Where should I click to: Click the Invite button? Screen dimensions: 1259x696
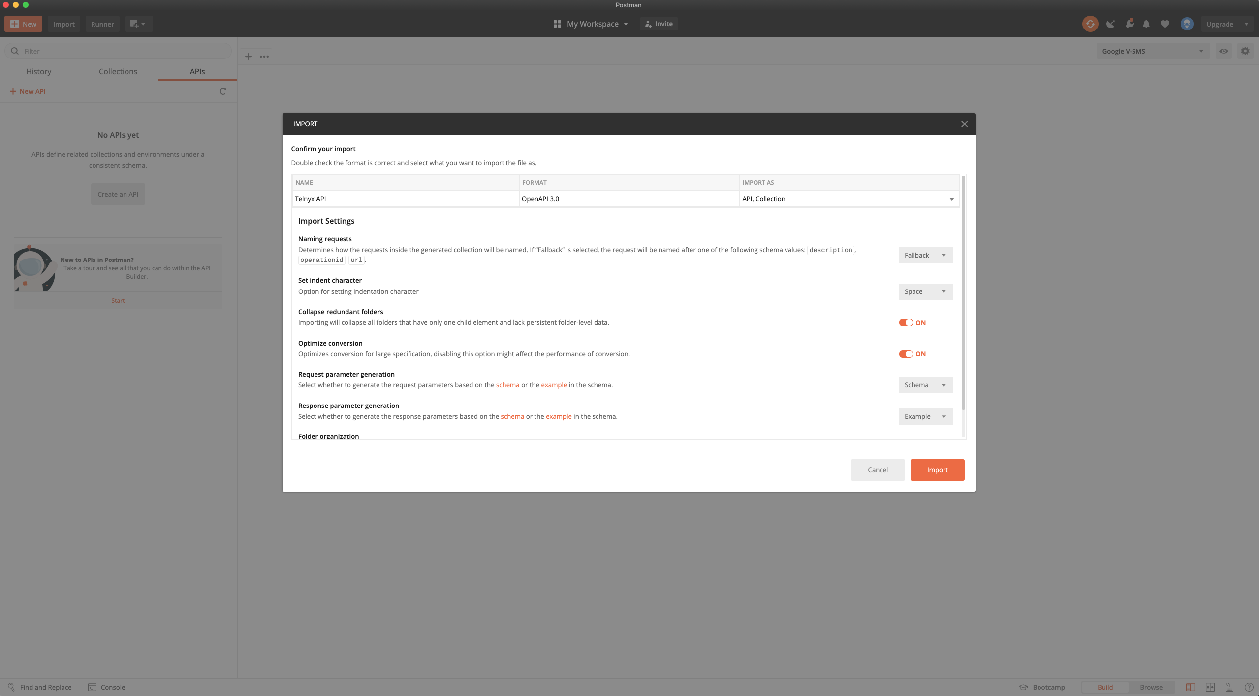[x=659, y=24]
